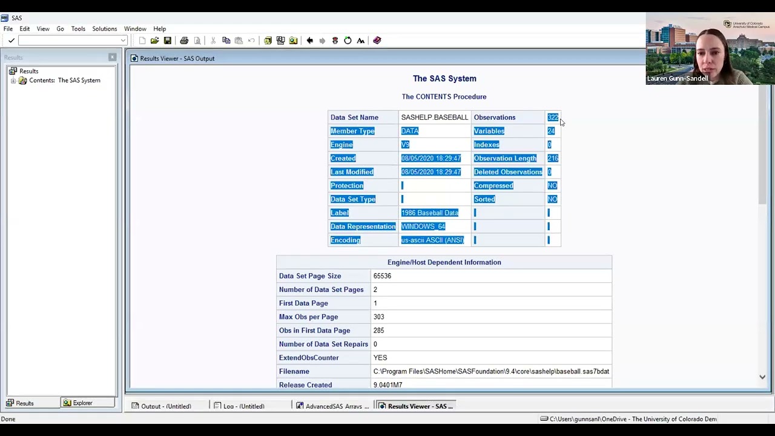This screenshot has height=436, width=775.
Task: Click the Save diskette toolbar icon
Action: point(168,41)
